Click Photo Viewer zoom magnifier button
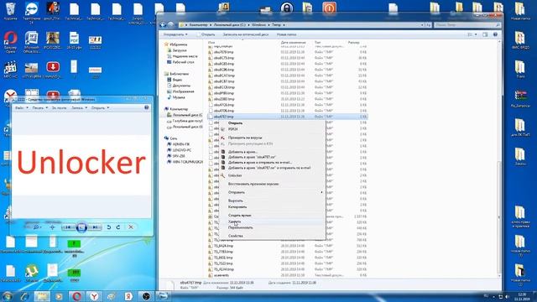 coord(37,227)
